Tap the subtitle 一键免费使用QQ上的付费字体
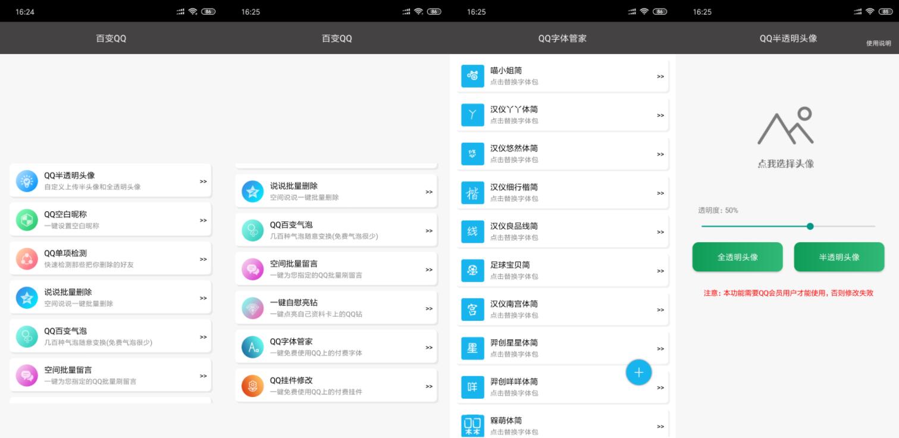 (x=316, y=353)
